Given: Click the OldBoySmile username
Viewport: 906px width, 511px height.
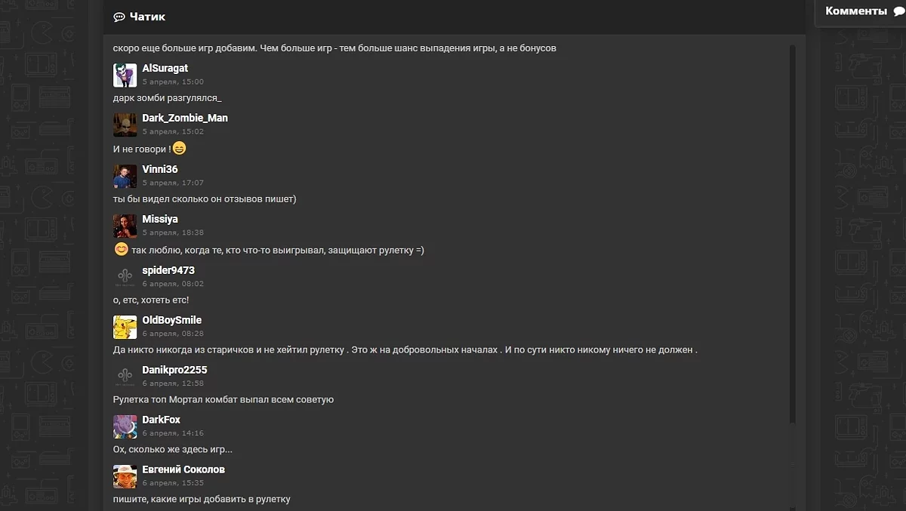Looking at the screenshot, I should (x=171, y=320).
